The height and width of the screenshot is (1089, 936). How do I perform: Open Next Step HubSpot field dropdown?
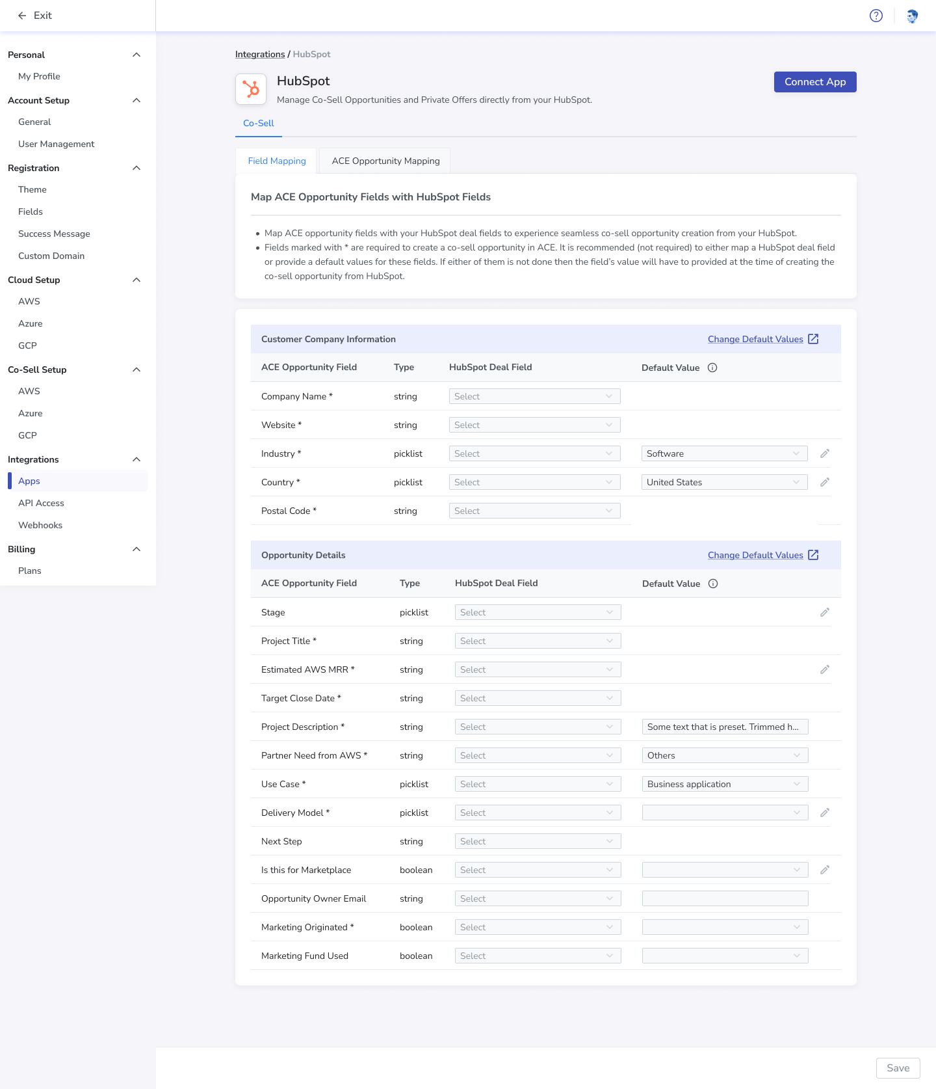pyautogui.click(x=538, y=841)
